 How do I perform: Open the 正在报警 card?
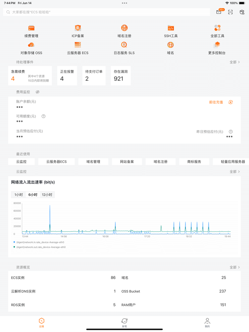click(x=67, y=76)
